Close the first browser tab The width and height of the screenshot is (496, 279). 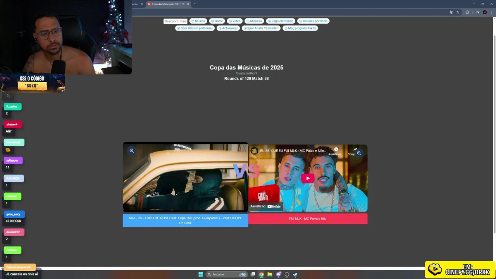tap(142, 4)
